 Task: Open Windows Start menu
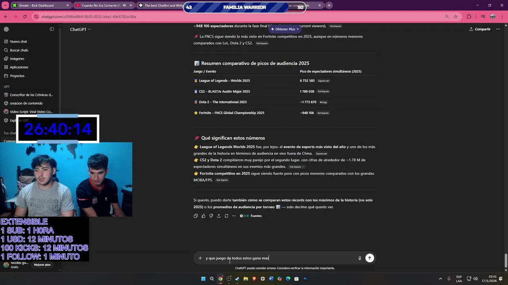click(203, 279)
